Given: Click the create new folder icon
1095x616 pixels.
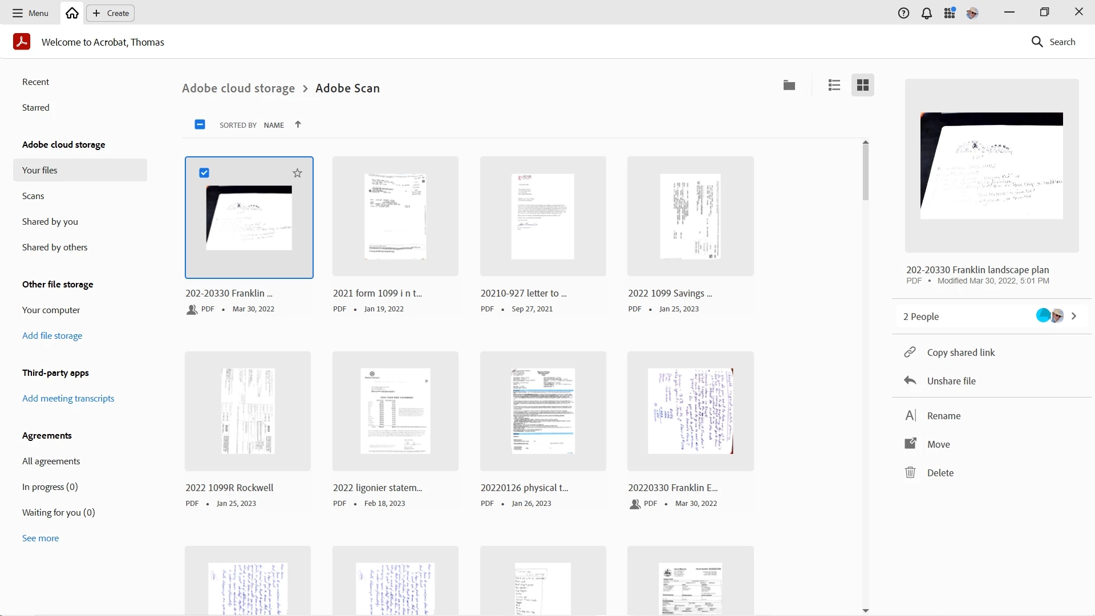Looking at the screenshot, I should (x=789, y=86).
